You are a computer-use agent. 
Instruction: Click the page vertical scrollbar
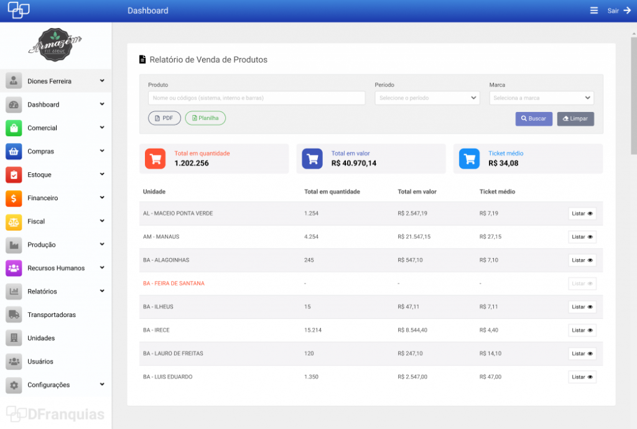tap(633, 93)
